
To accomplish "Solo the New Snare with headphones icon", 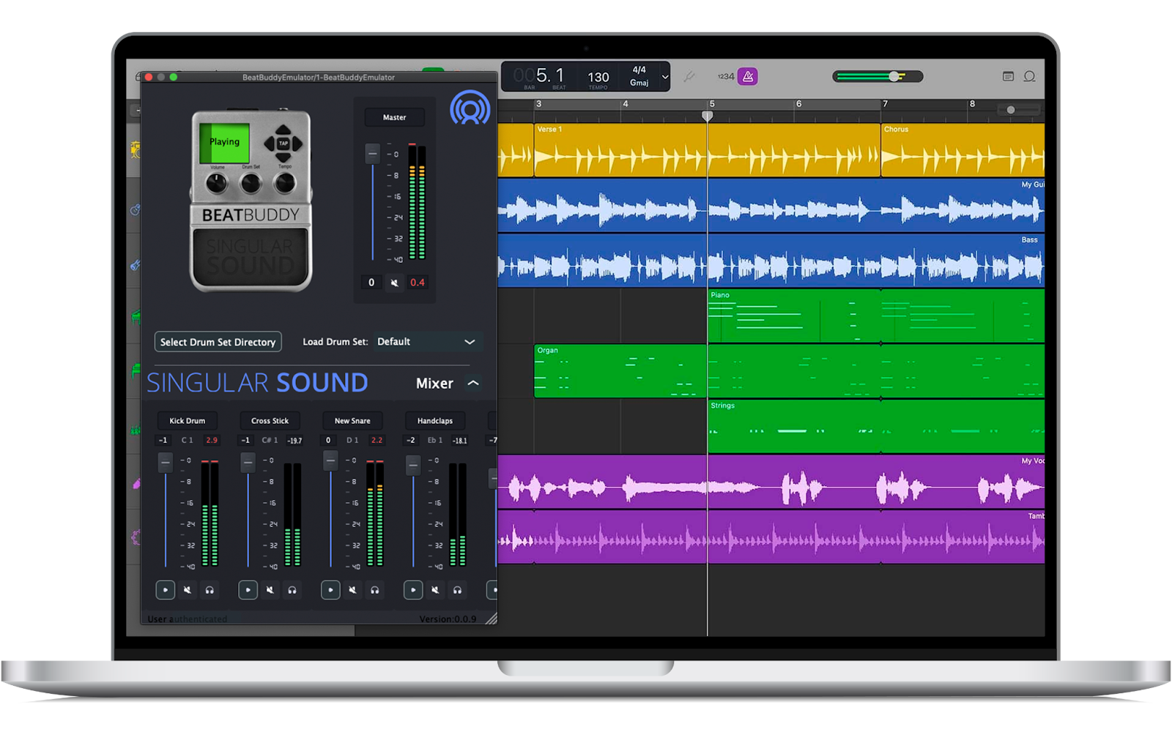I will [x=375, y=589].
